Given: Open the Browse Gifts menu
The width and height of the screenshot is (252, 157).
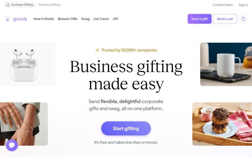Looking at the screenshot, I should point(68,19).
